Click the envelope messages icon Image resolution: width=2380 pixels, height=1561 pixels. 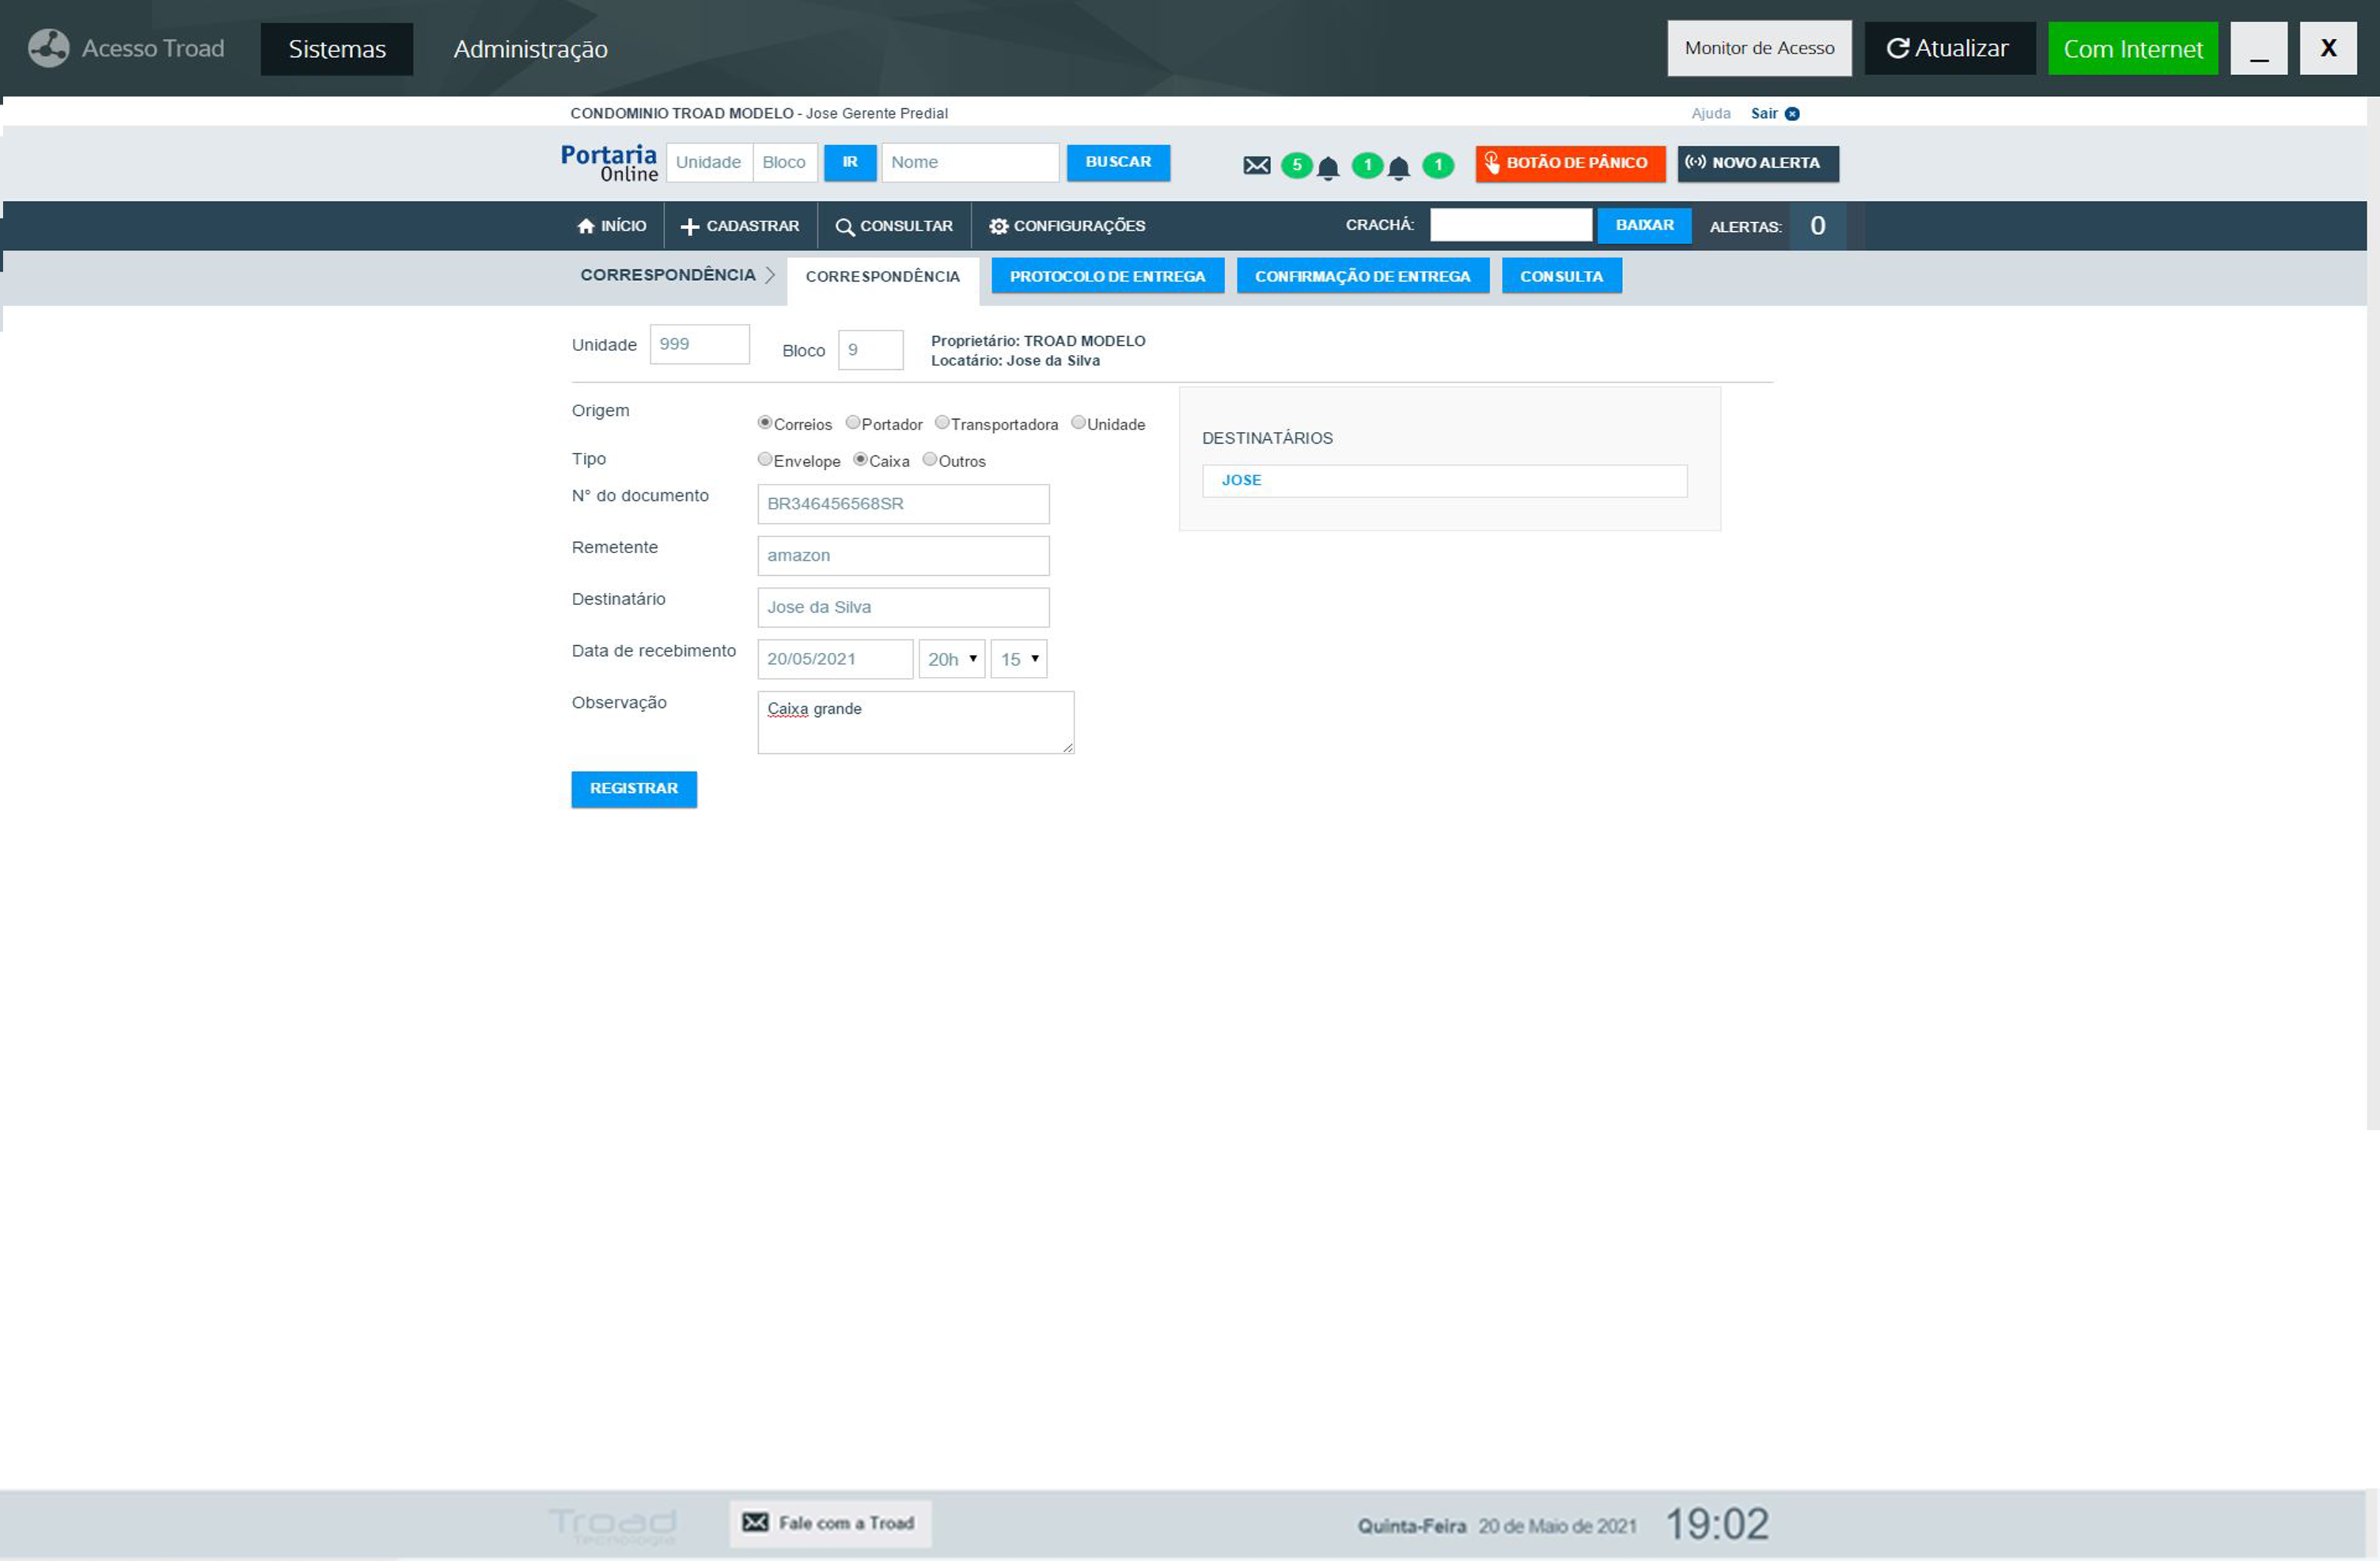pyautogui.click(x=1256, y=165)
